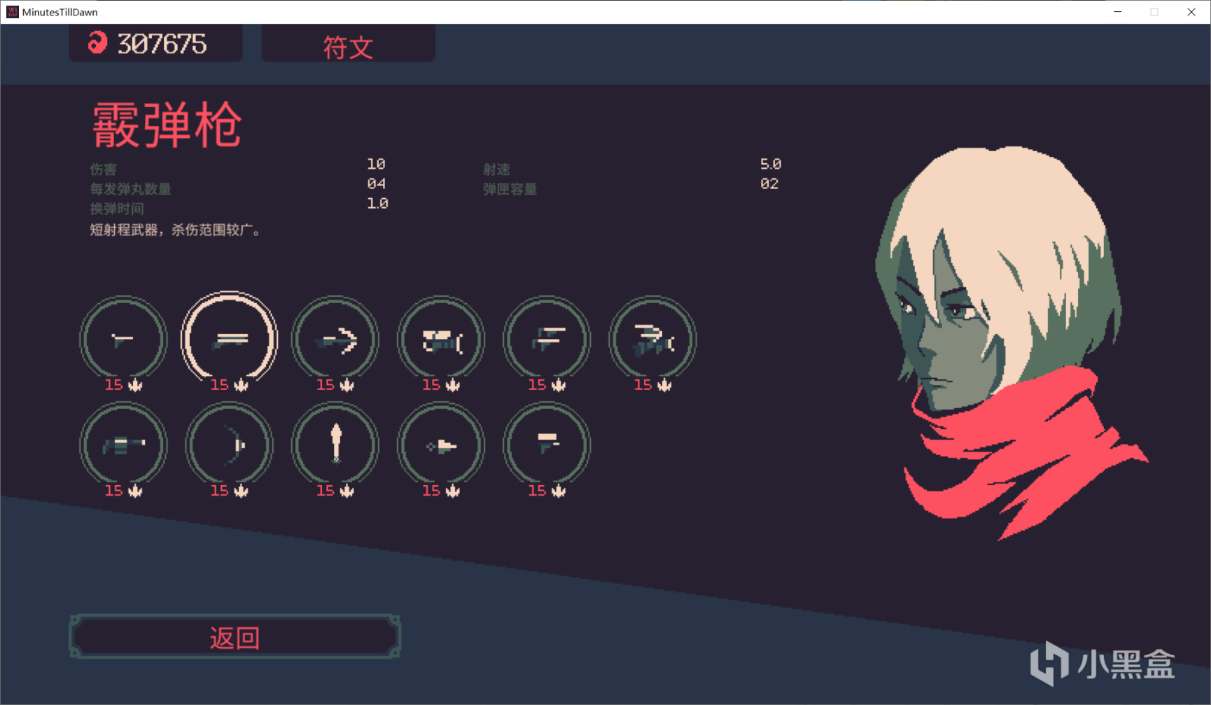1211x705 pixels.
Task: Close the MinutesTillDawn window
Action: (x=1191, y=12)
